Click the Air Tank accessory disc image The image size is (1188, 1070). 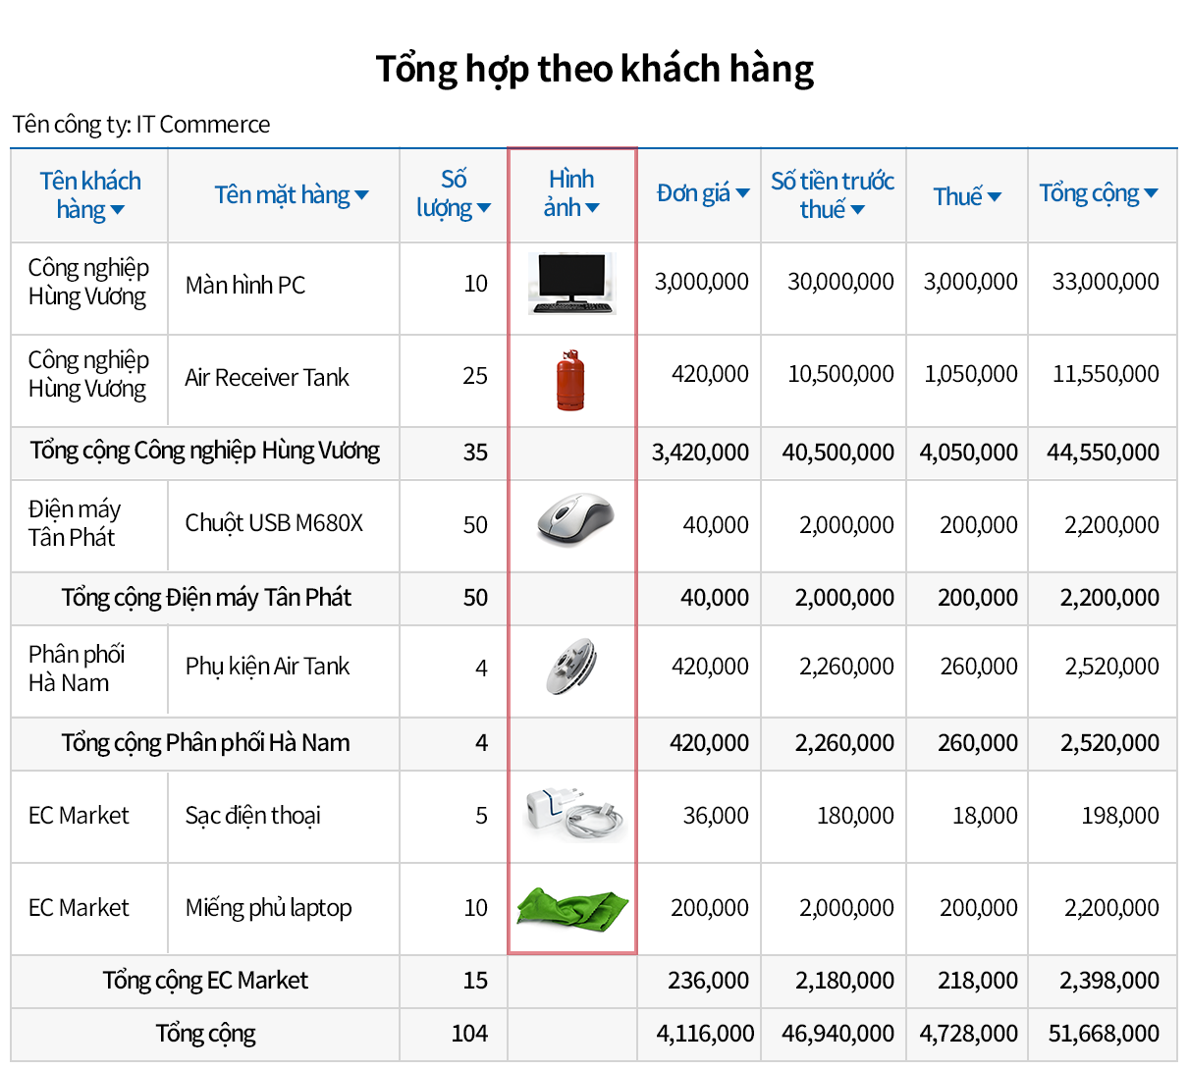coord(571,667)
